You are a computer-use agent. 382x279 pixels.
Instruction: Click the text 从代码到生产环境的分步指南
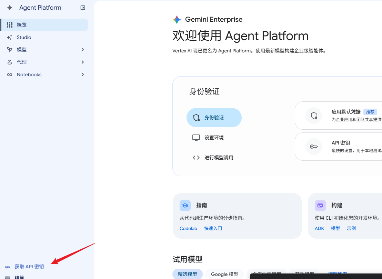click(x=212, y=218)
